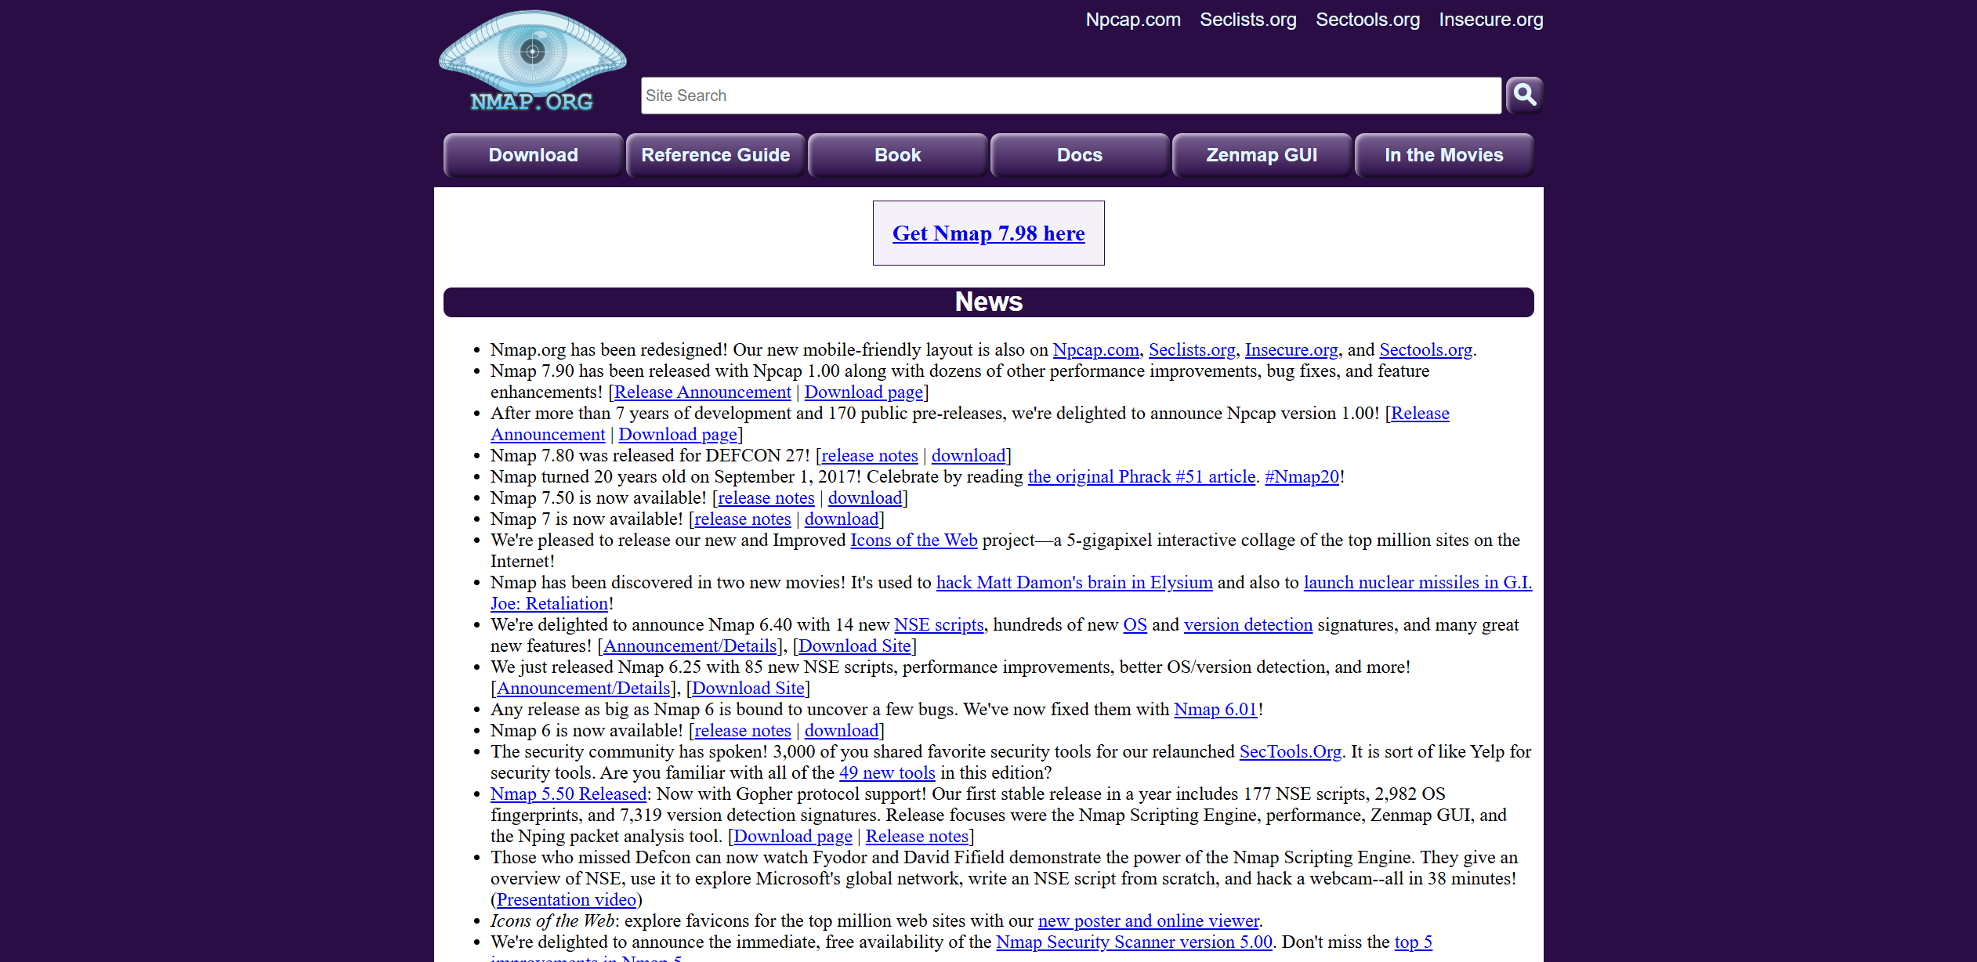The width and height of the screenshot is (1977, 962).
Task: Open Sectools.org header link
Action: click(1367, 20)
